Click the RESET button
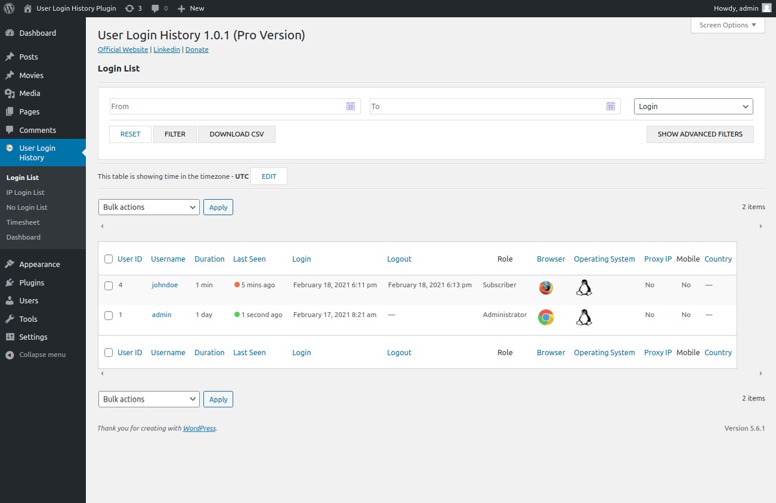Image resolution: width=776 pixels, height=503 pixels. tap(130, 134)
